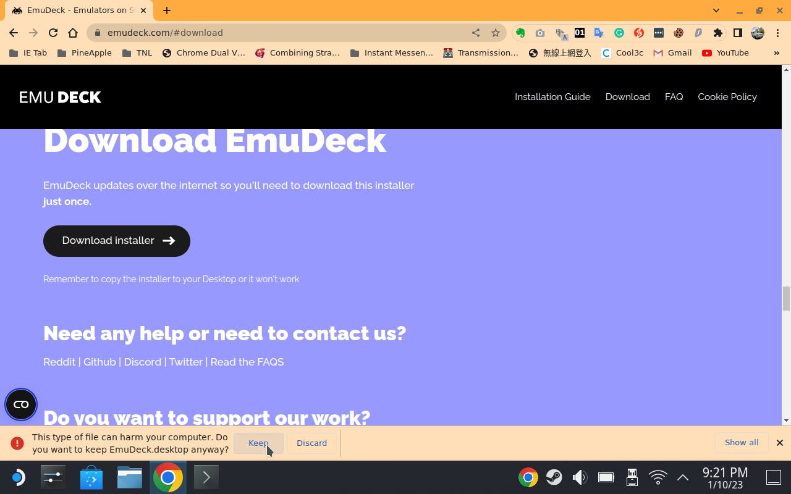Open the IE Tab bookmark folder
This screenshot has width=791, height=494.
click(28, 53)
